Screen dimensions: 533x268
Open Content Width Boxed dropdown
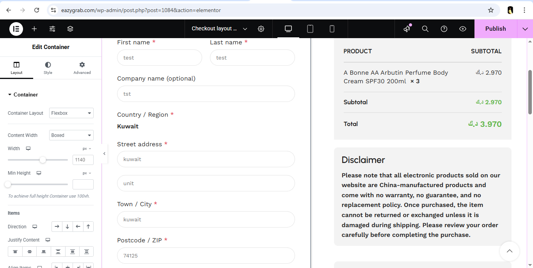[x=71, y=135]
